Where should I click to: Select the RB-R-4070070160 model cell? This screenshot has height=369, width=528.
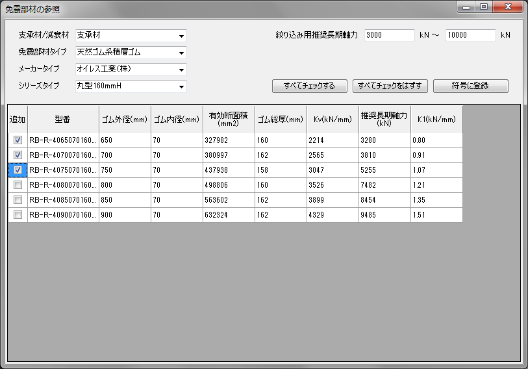(x=63, y=155)
